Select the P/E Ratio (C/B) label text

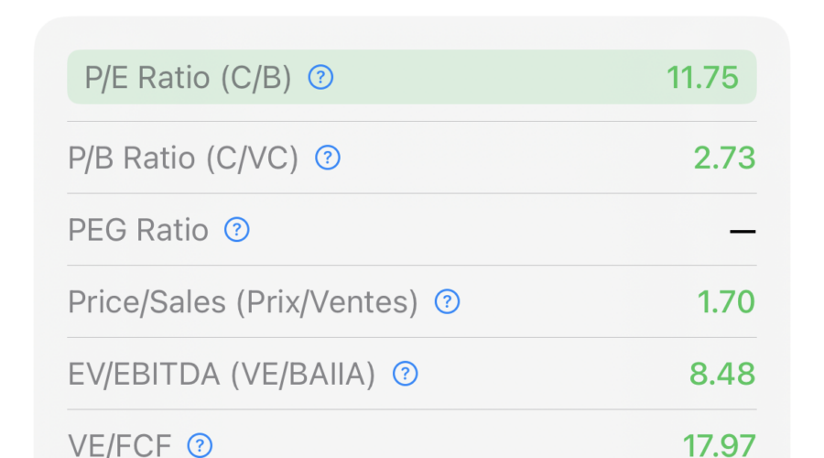[188, 78]
